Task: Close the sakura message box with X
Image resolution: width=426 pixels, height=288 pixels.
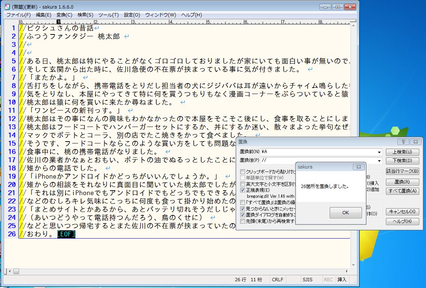Action: pyautogui.click(x=358, y=167)
